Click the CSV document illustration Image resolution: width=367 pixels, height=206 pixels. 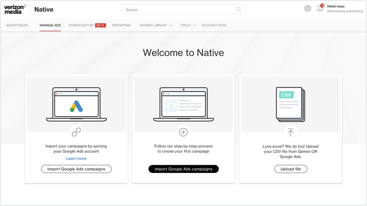click(290, 104)
